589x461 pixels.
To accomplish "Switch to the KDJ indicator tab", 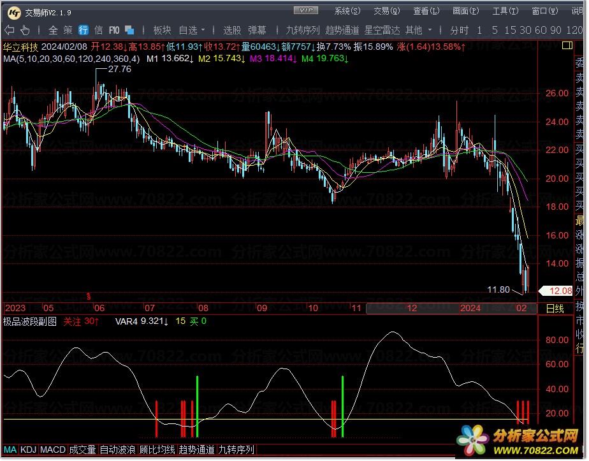I will click(x=28, y=450).
